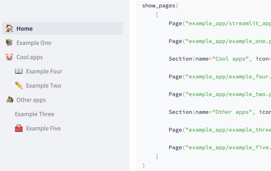Image resolution: width=271 pixels, height=171 pixels.
Task: Click the house icon beside Home
Action: (x=9, y=28)
